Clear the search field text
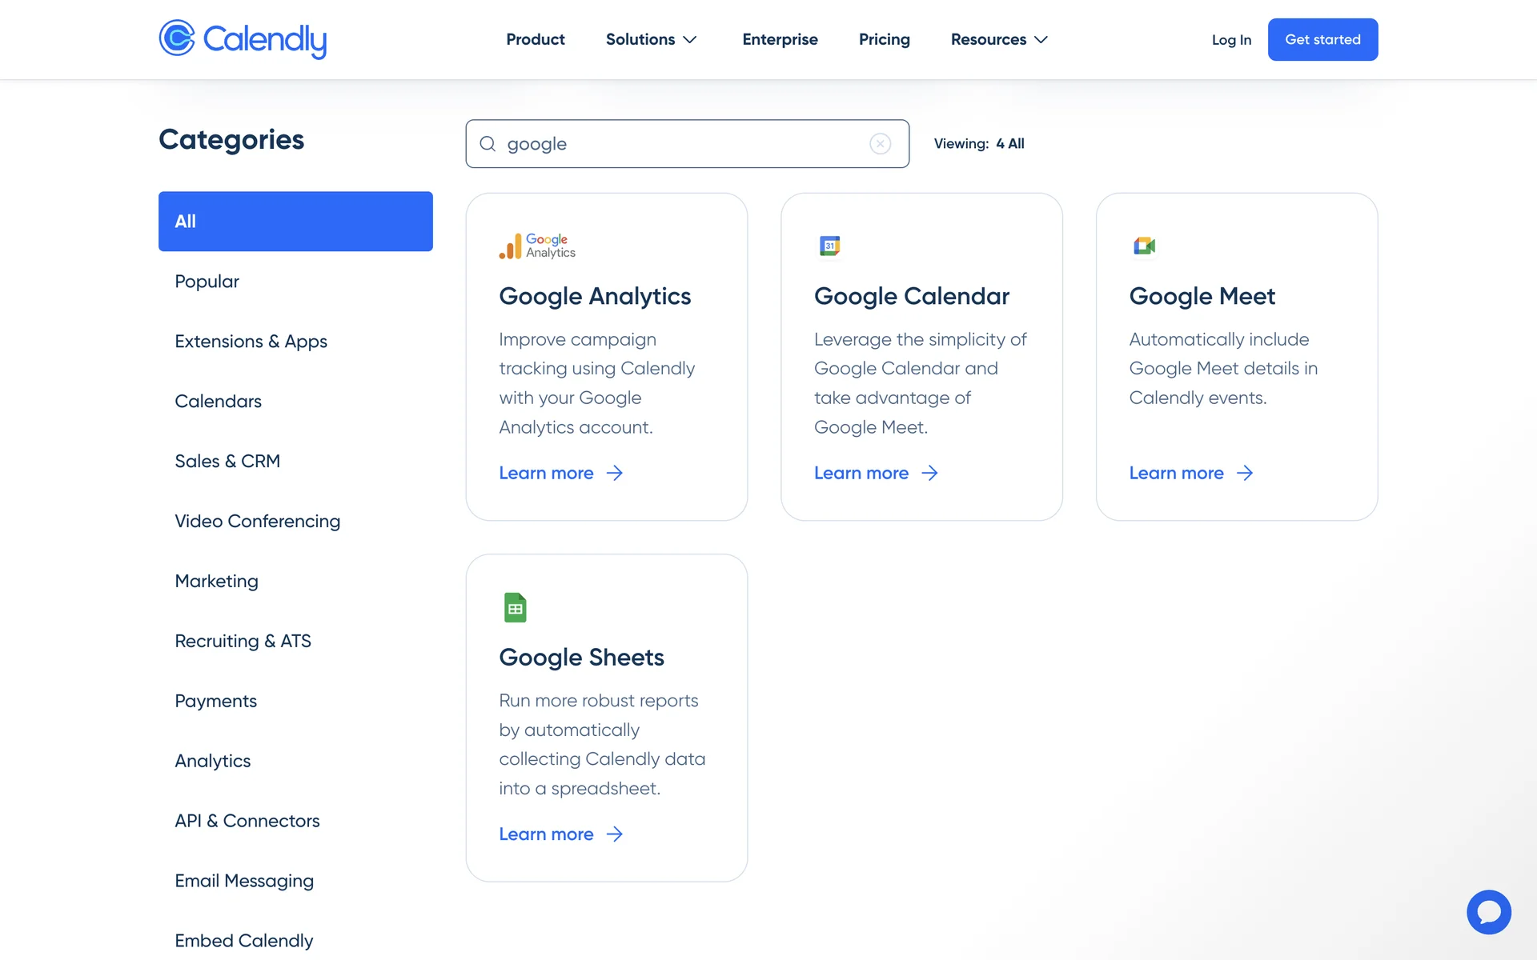The image size is (1537, 960). click(880, 144)
